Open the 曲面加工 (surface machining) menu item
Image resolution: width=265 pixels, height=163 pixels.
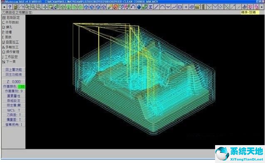tap(10, 42)
